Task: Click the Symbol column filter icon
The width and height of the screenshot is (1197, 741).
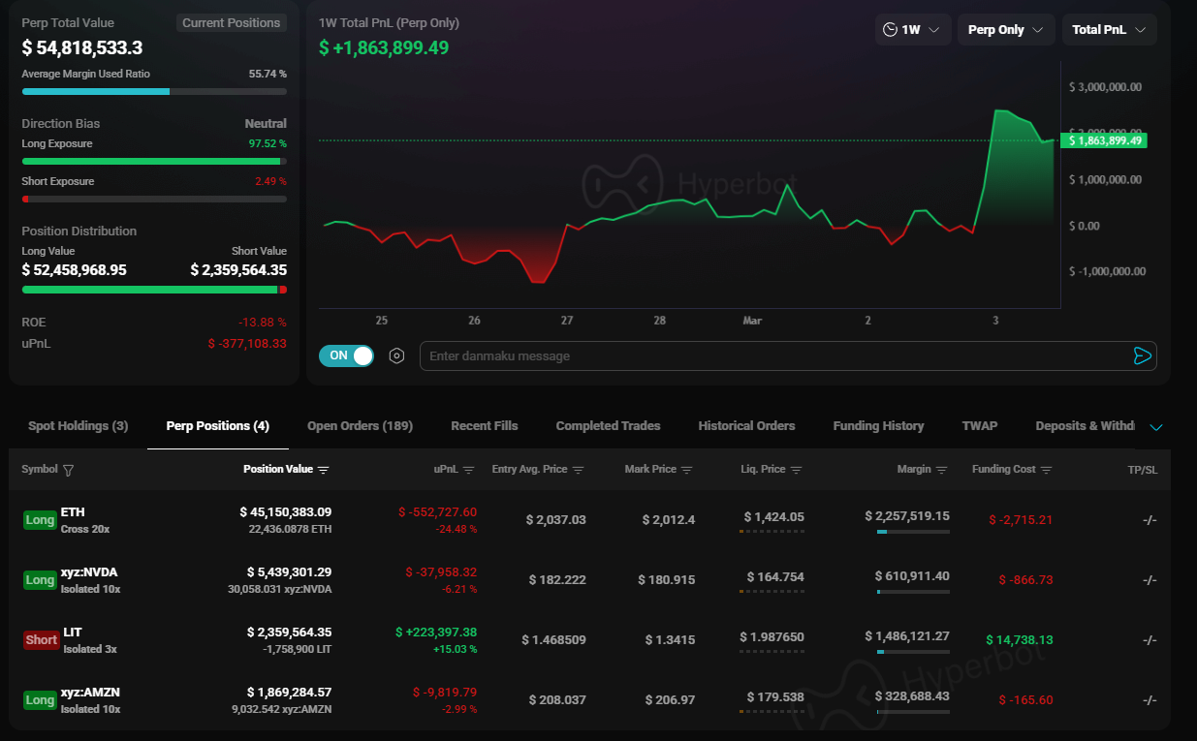Action: click(x=68, y=470)
